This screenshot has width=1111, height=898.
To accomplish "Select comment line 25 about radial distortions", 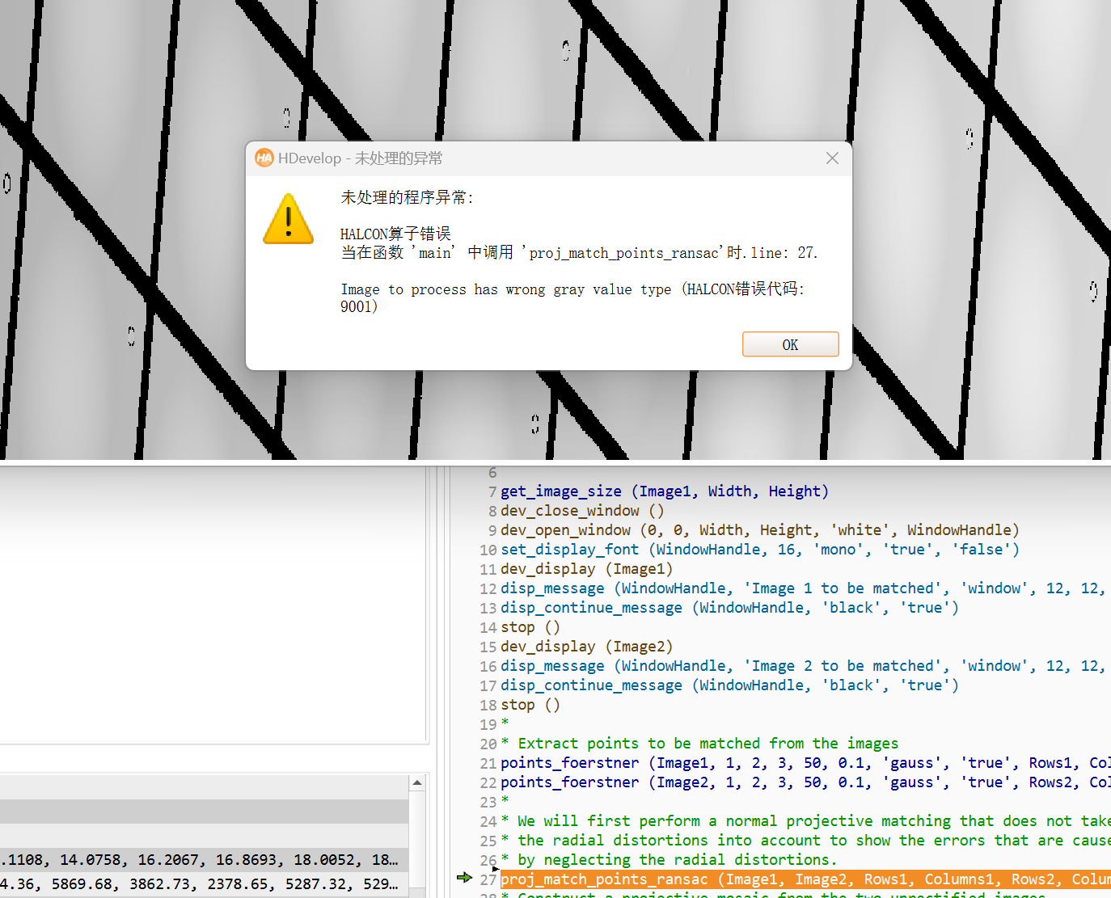I will click(805, 841).
